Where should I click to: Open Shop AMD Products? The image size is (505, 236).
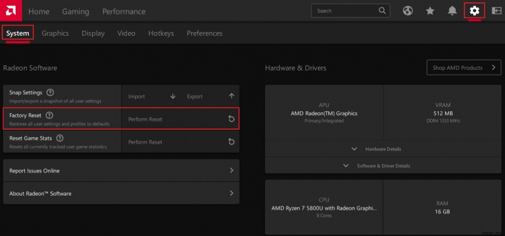pos(464,67)
